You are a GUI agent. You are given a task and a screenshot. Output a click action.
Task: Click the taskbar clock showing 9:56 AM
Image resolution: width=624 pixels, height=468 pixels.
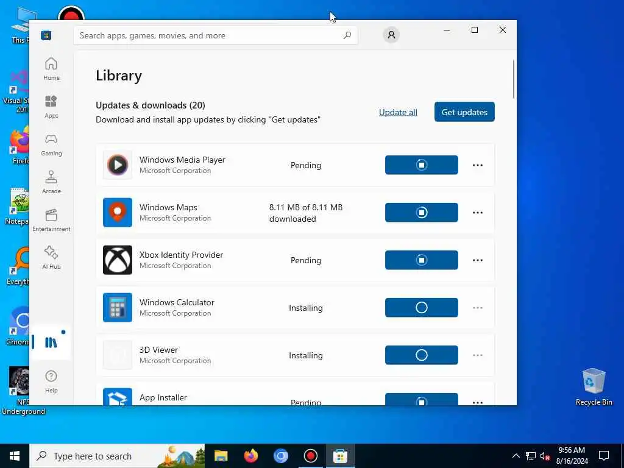tap(572, 456)
